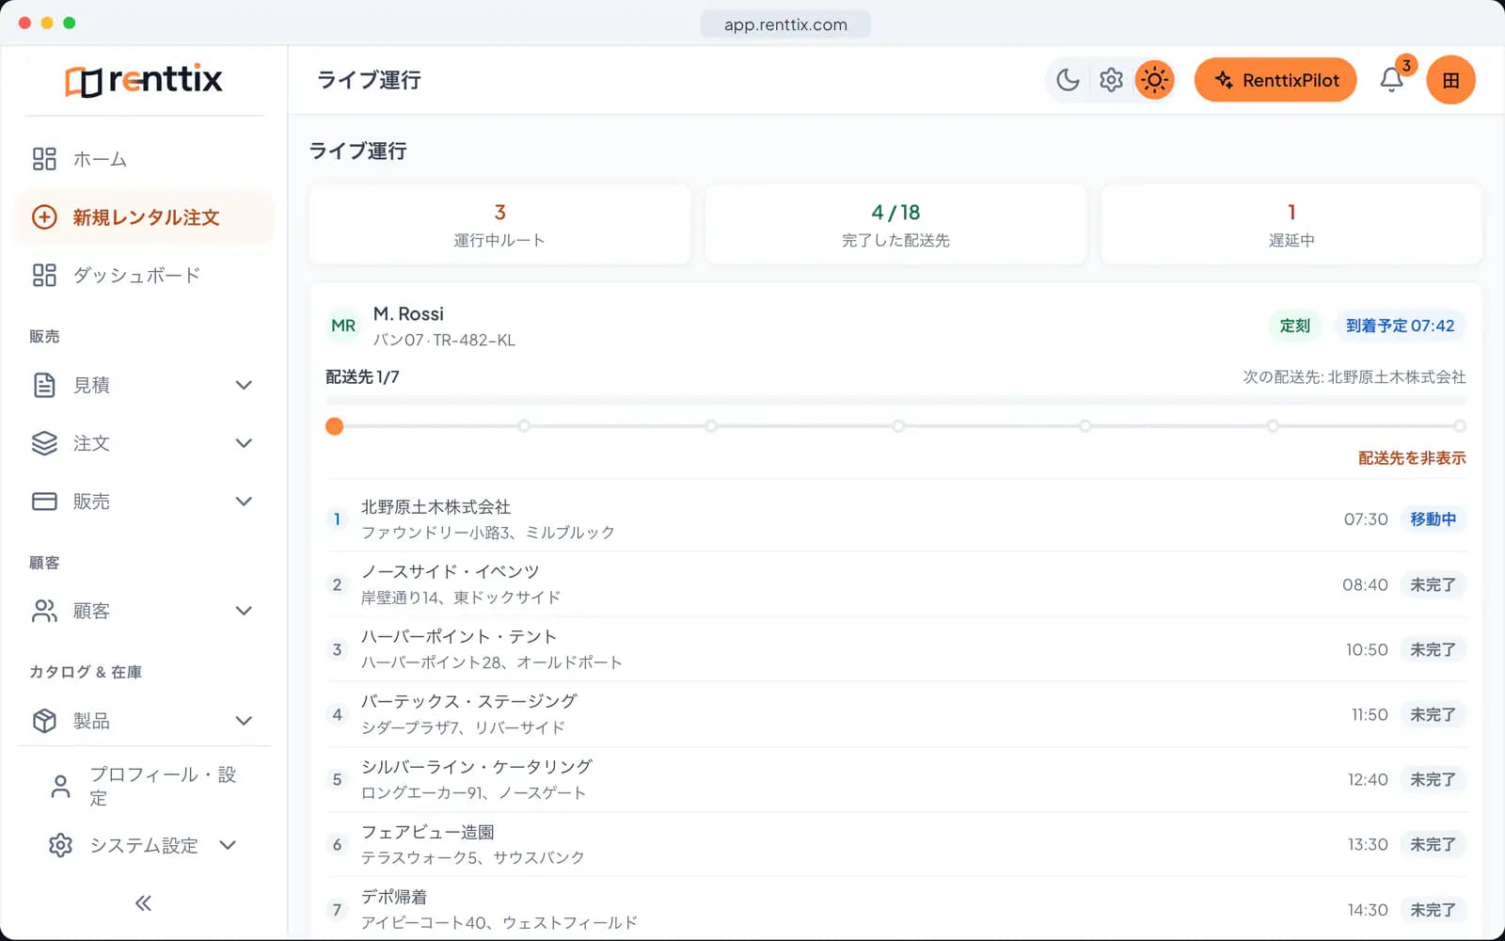This screenshot has height=941, width=1505.
Task: Click the 配送先を非表示 link
Action: [1412, 458]
